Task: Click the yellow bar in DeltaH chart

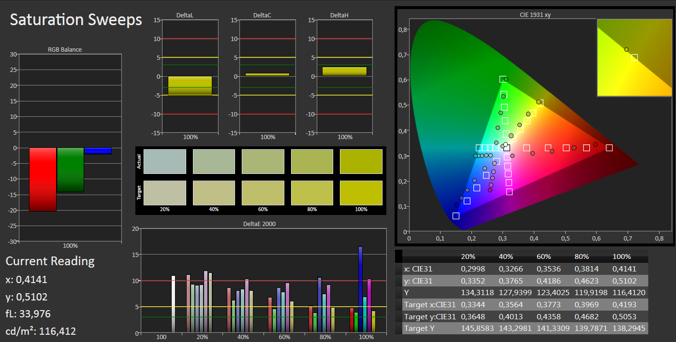Action: click(x=345, y=71)
